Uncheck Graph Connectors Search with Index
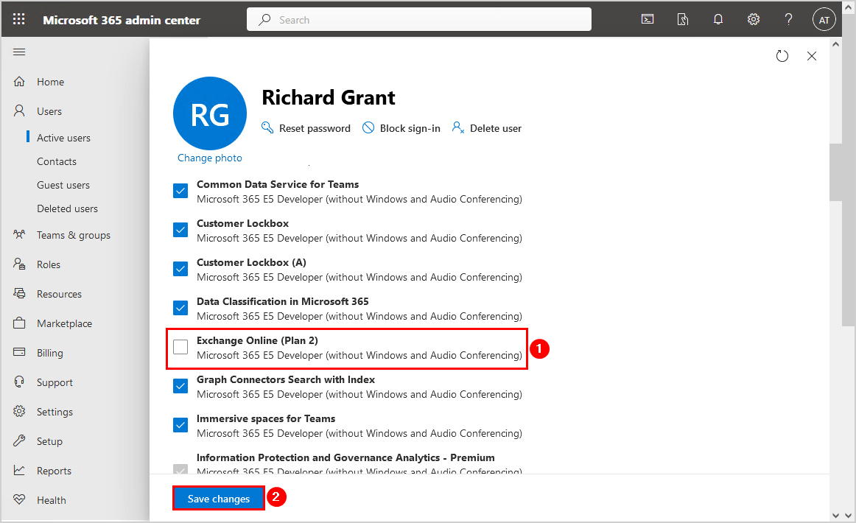 (x=180, y=386)
